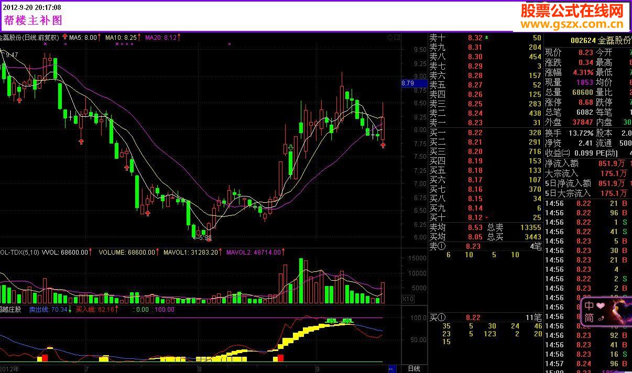
Task: Select the MA20: 8.12 indicator label
Action: coord(160,37)
